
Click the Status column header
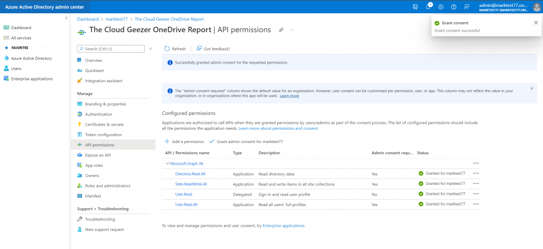[423, 153]
